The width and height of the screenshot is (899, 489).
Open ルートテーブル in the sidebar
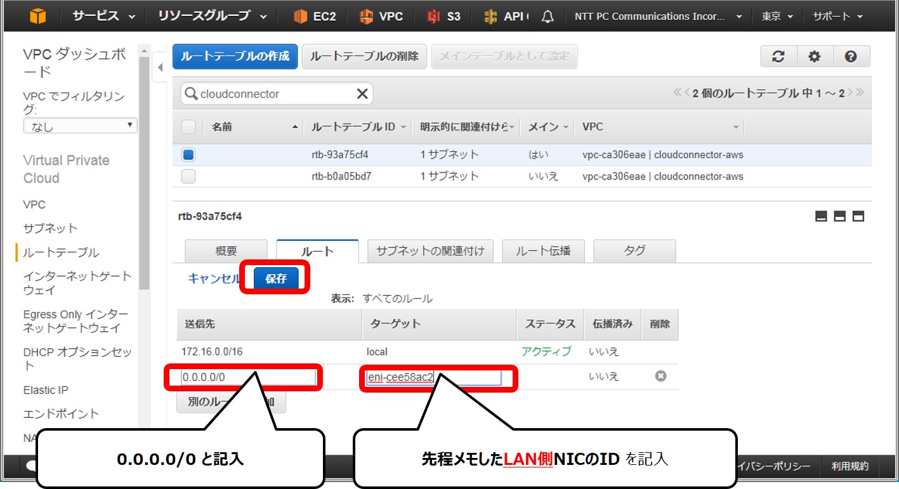pos(61,252)
